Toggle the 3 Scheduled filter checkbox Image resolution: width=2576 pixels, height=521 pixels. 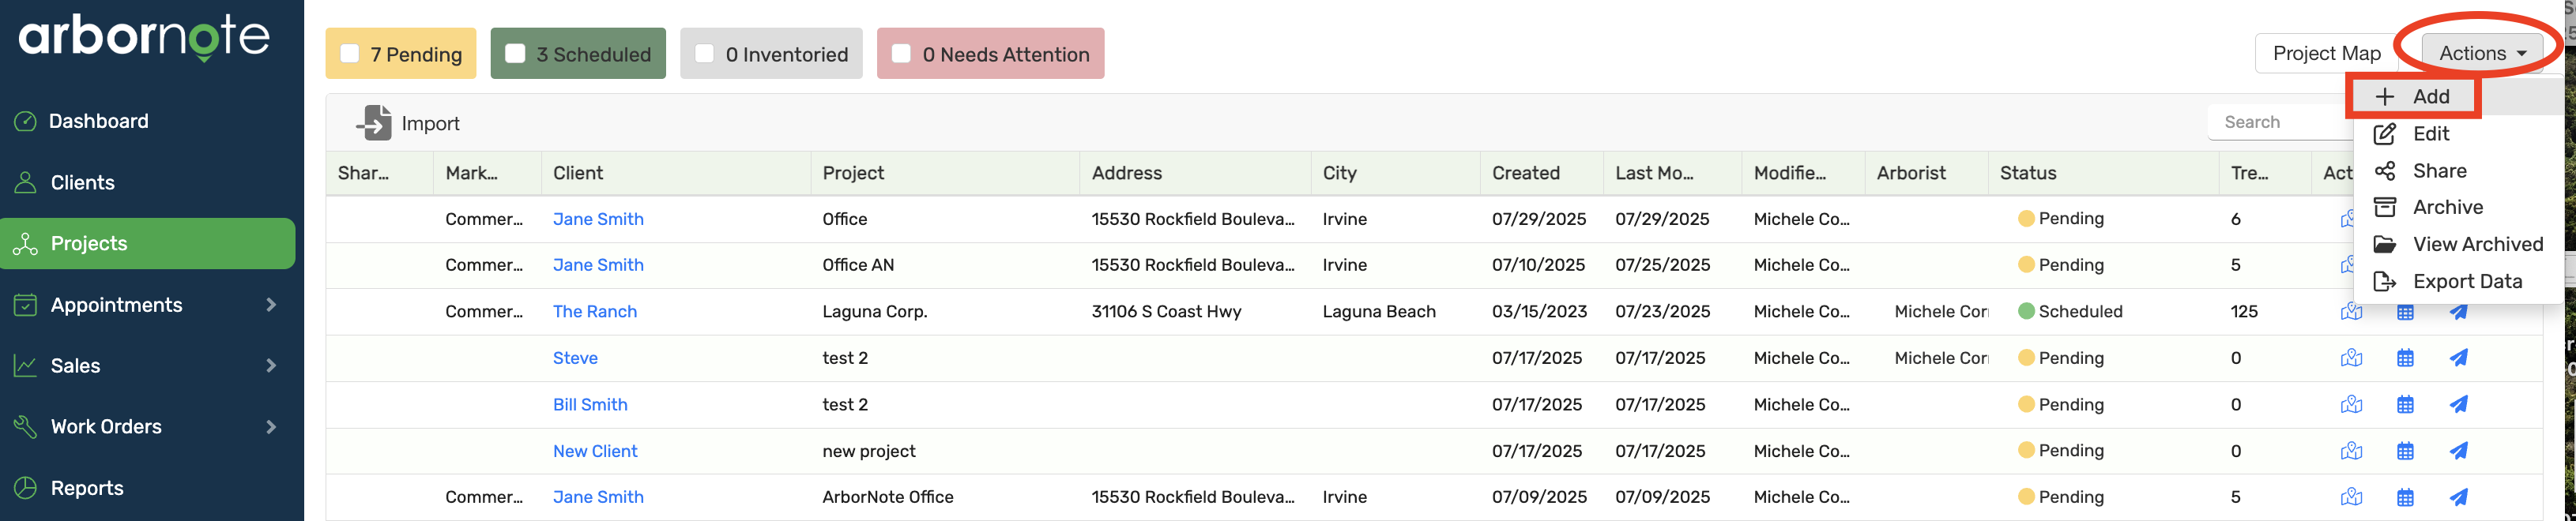coord(516,54)
